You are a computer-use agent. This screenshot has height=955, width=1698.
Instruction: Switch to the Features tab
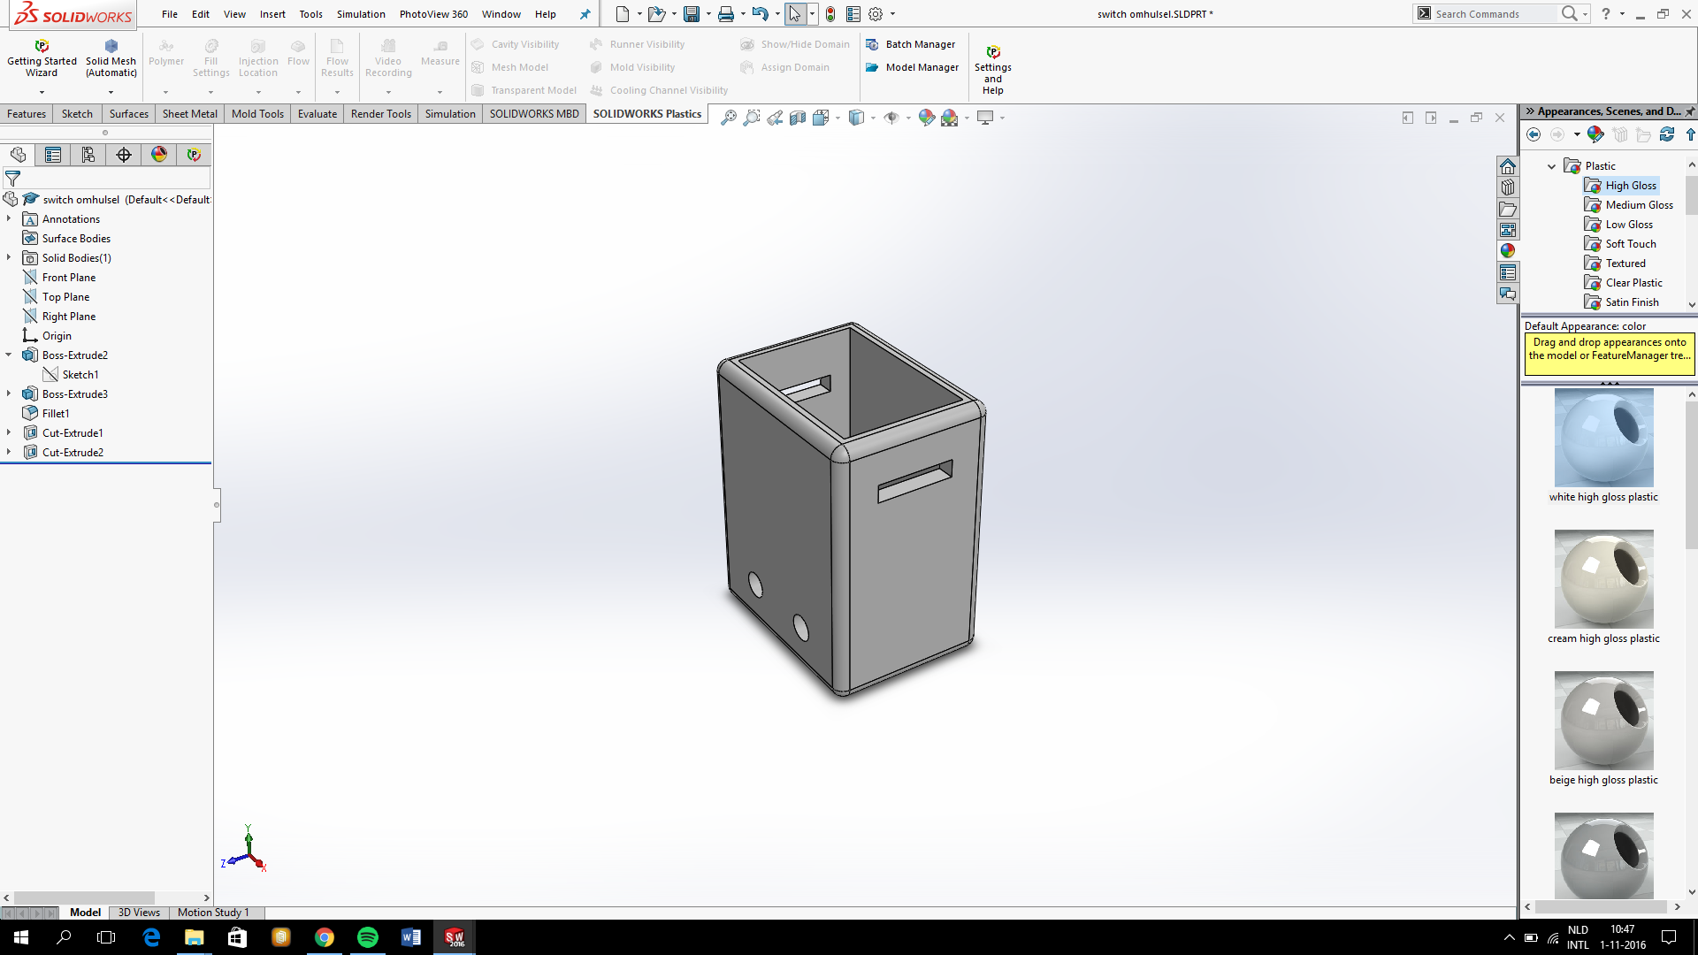point(27,114)
